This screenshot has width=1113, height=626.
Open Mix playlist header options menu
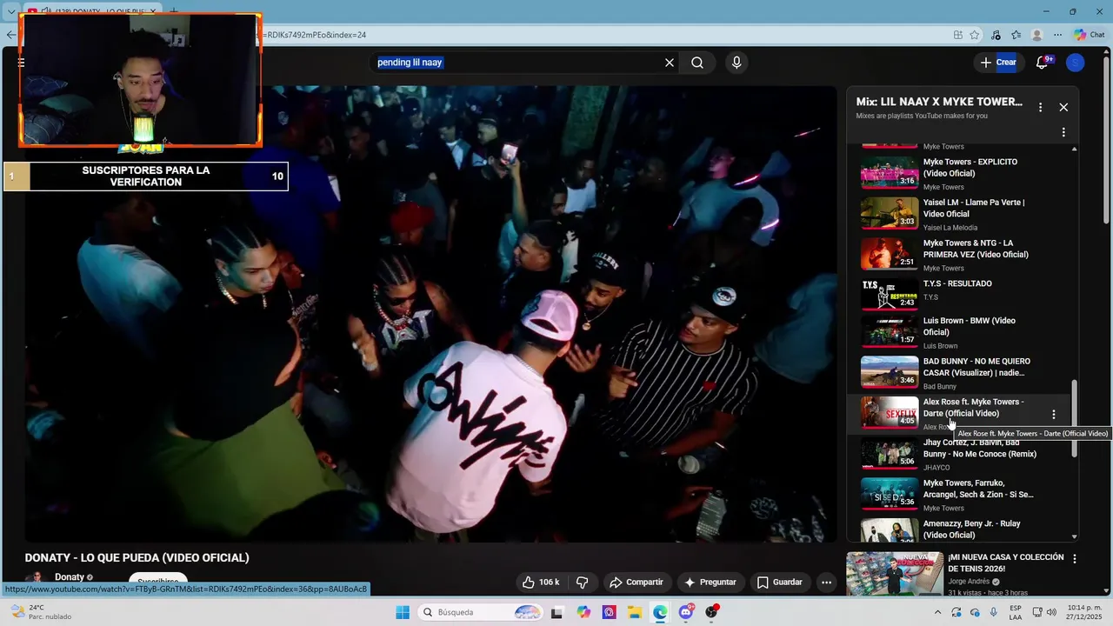[1040, 107]
